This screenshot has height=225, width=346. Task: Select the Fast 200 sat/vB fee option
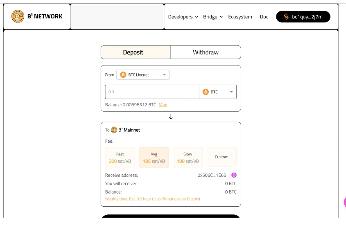(120, 157)
